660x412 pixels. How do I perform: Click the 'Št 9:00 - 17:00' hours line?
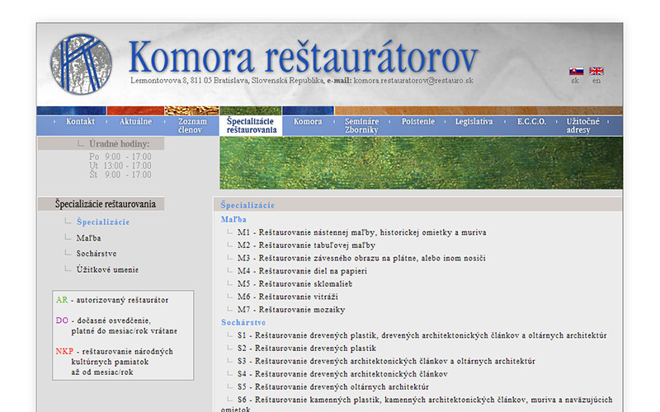tap(120, 175)
